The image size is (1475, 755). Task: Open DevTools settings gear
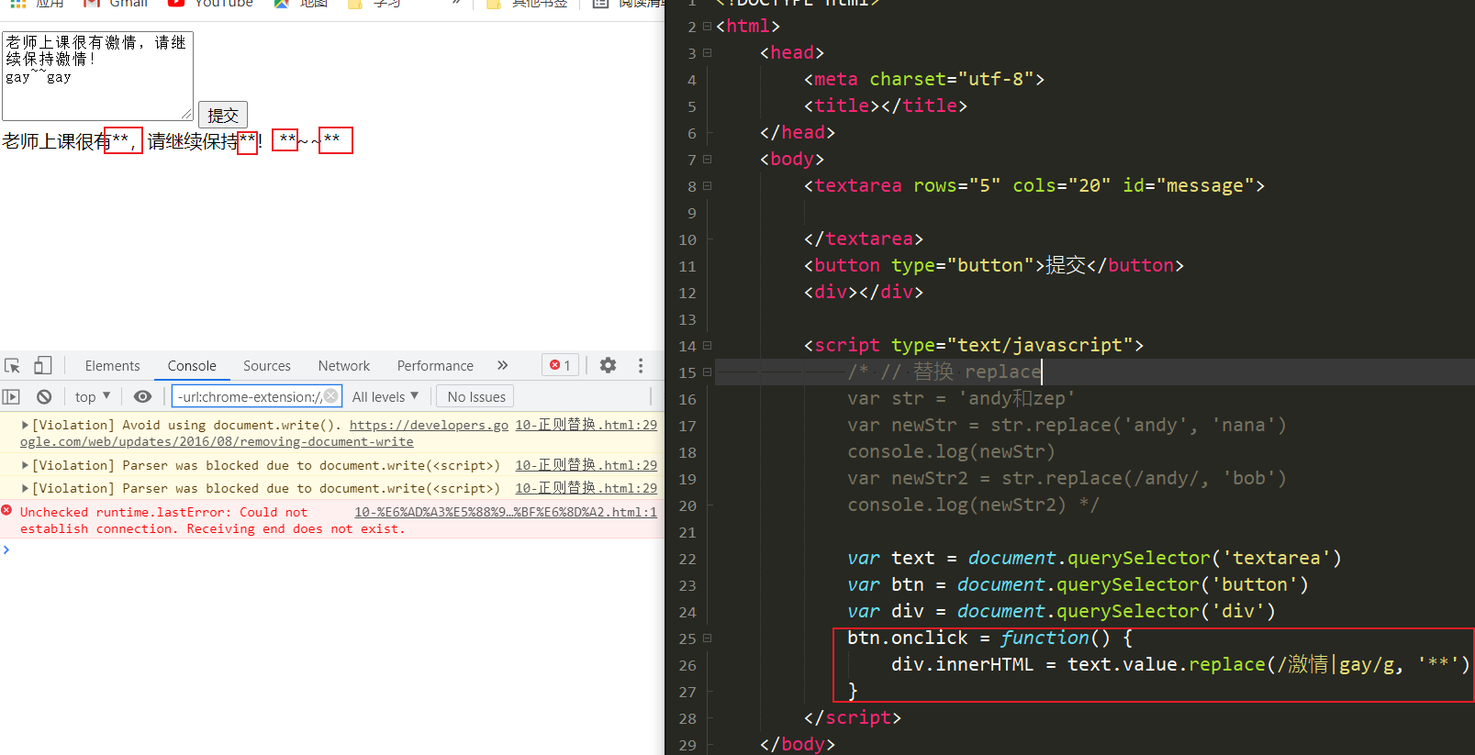(x=608, y=365)
